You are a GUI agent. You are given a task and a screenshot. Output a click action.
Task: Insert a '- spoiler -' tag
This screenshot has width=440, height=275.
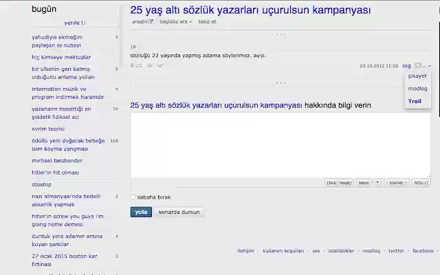click(397, 183)
